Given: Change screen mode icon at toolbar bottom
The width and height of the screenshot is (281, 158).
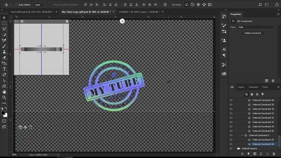Looking at the screenshot, I should [x=4, y=127].
